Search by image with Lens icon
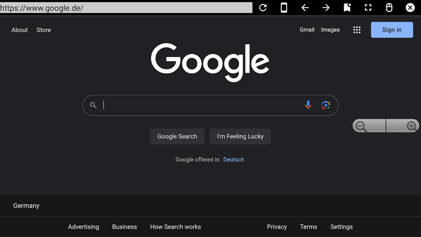 (x=326, y=105)
